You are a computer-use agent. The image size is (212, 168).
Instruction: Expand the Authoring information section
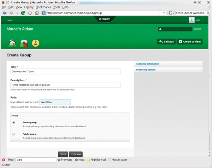(148, 64)
